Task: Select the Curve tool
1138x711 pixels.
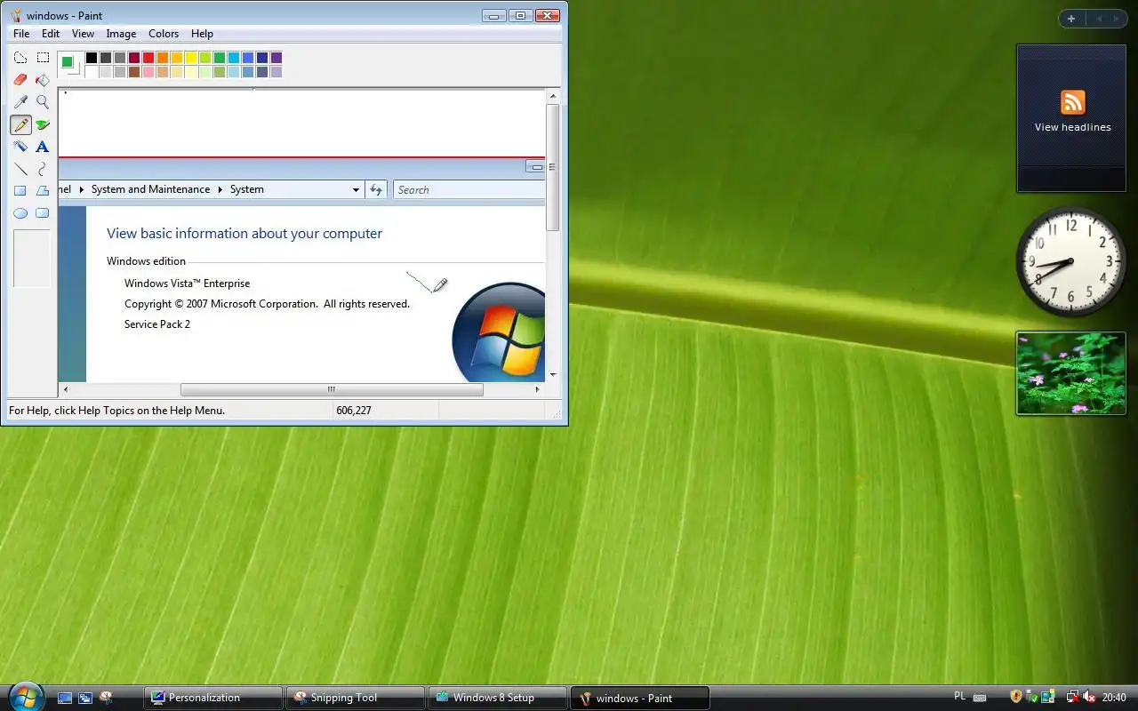Action: pos(43,169)
